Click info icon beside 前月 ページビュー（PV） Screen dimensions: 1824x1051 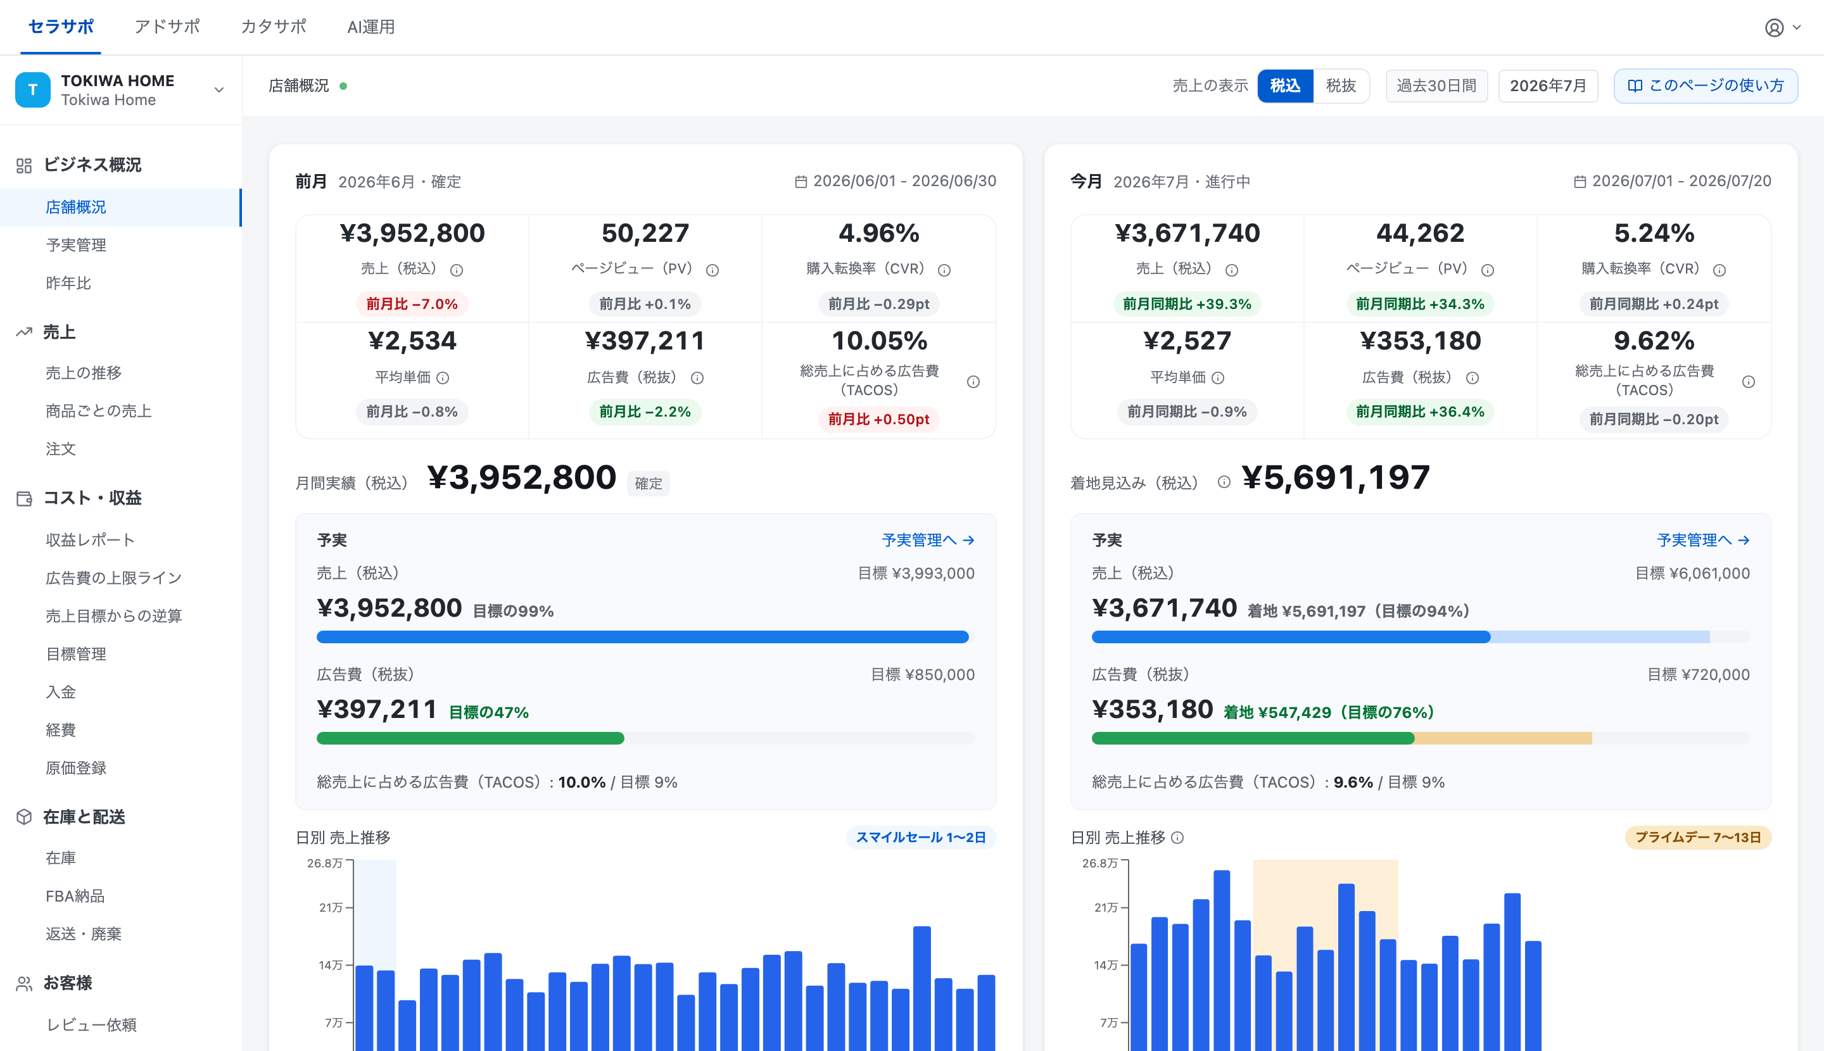[x=712, y=270]
